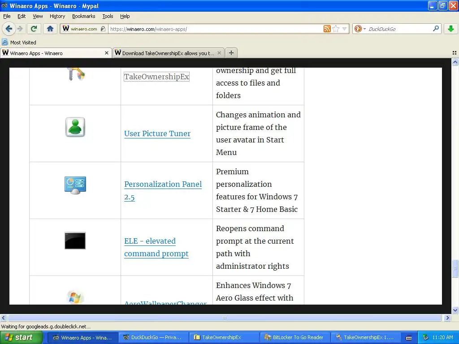Click the address bar URL field
459x344 pixels.
pos(215,29)
